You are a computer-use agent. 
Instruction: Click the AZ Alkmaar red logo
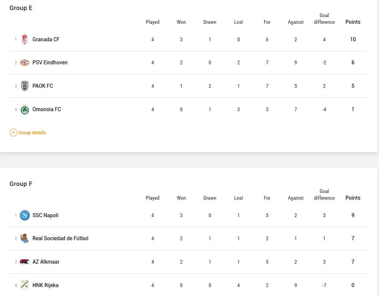click(x=25, y=262)
